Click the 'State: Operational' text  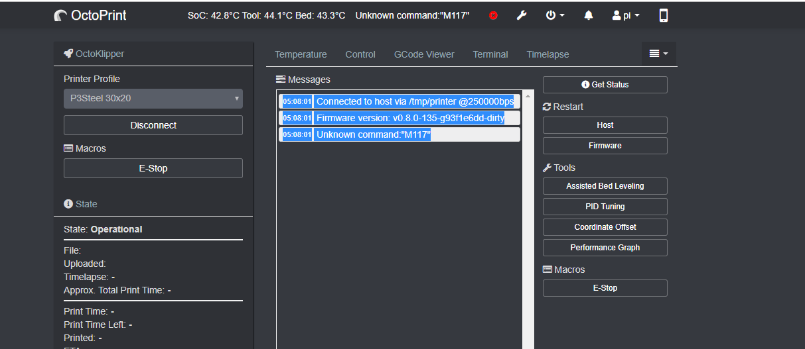[103, 229]
